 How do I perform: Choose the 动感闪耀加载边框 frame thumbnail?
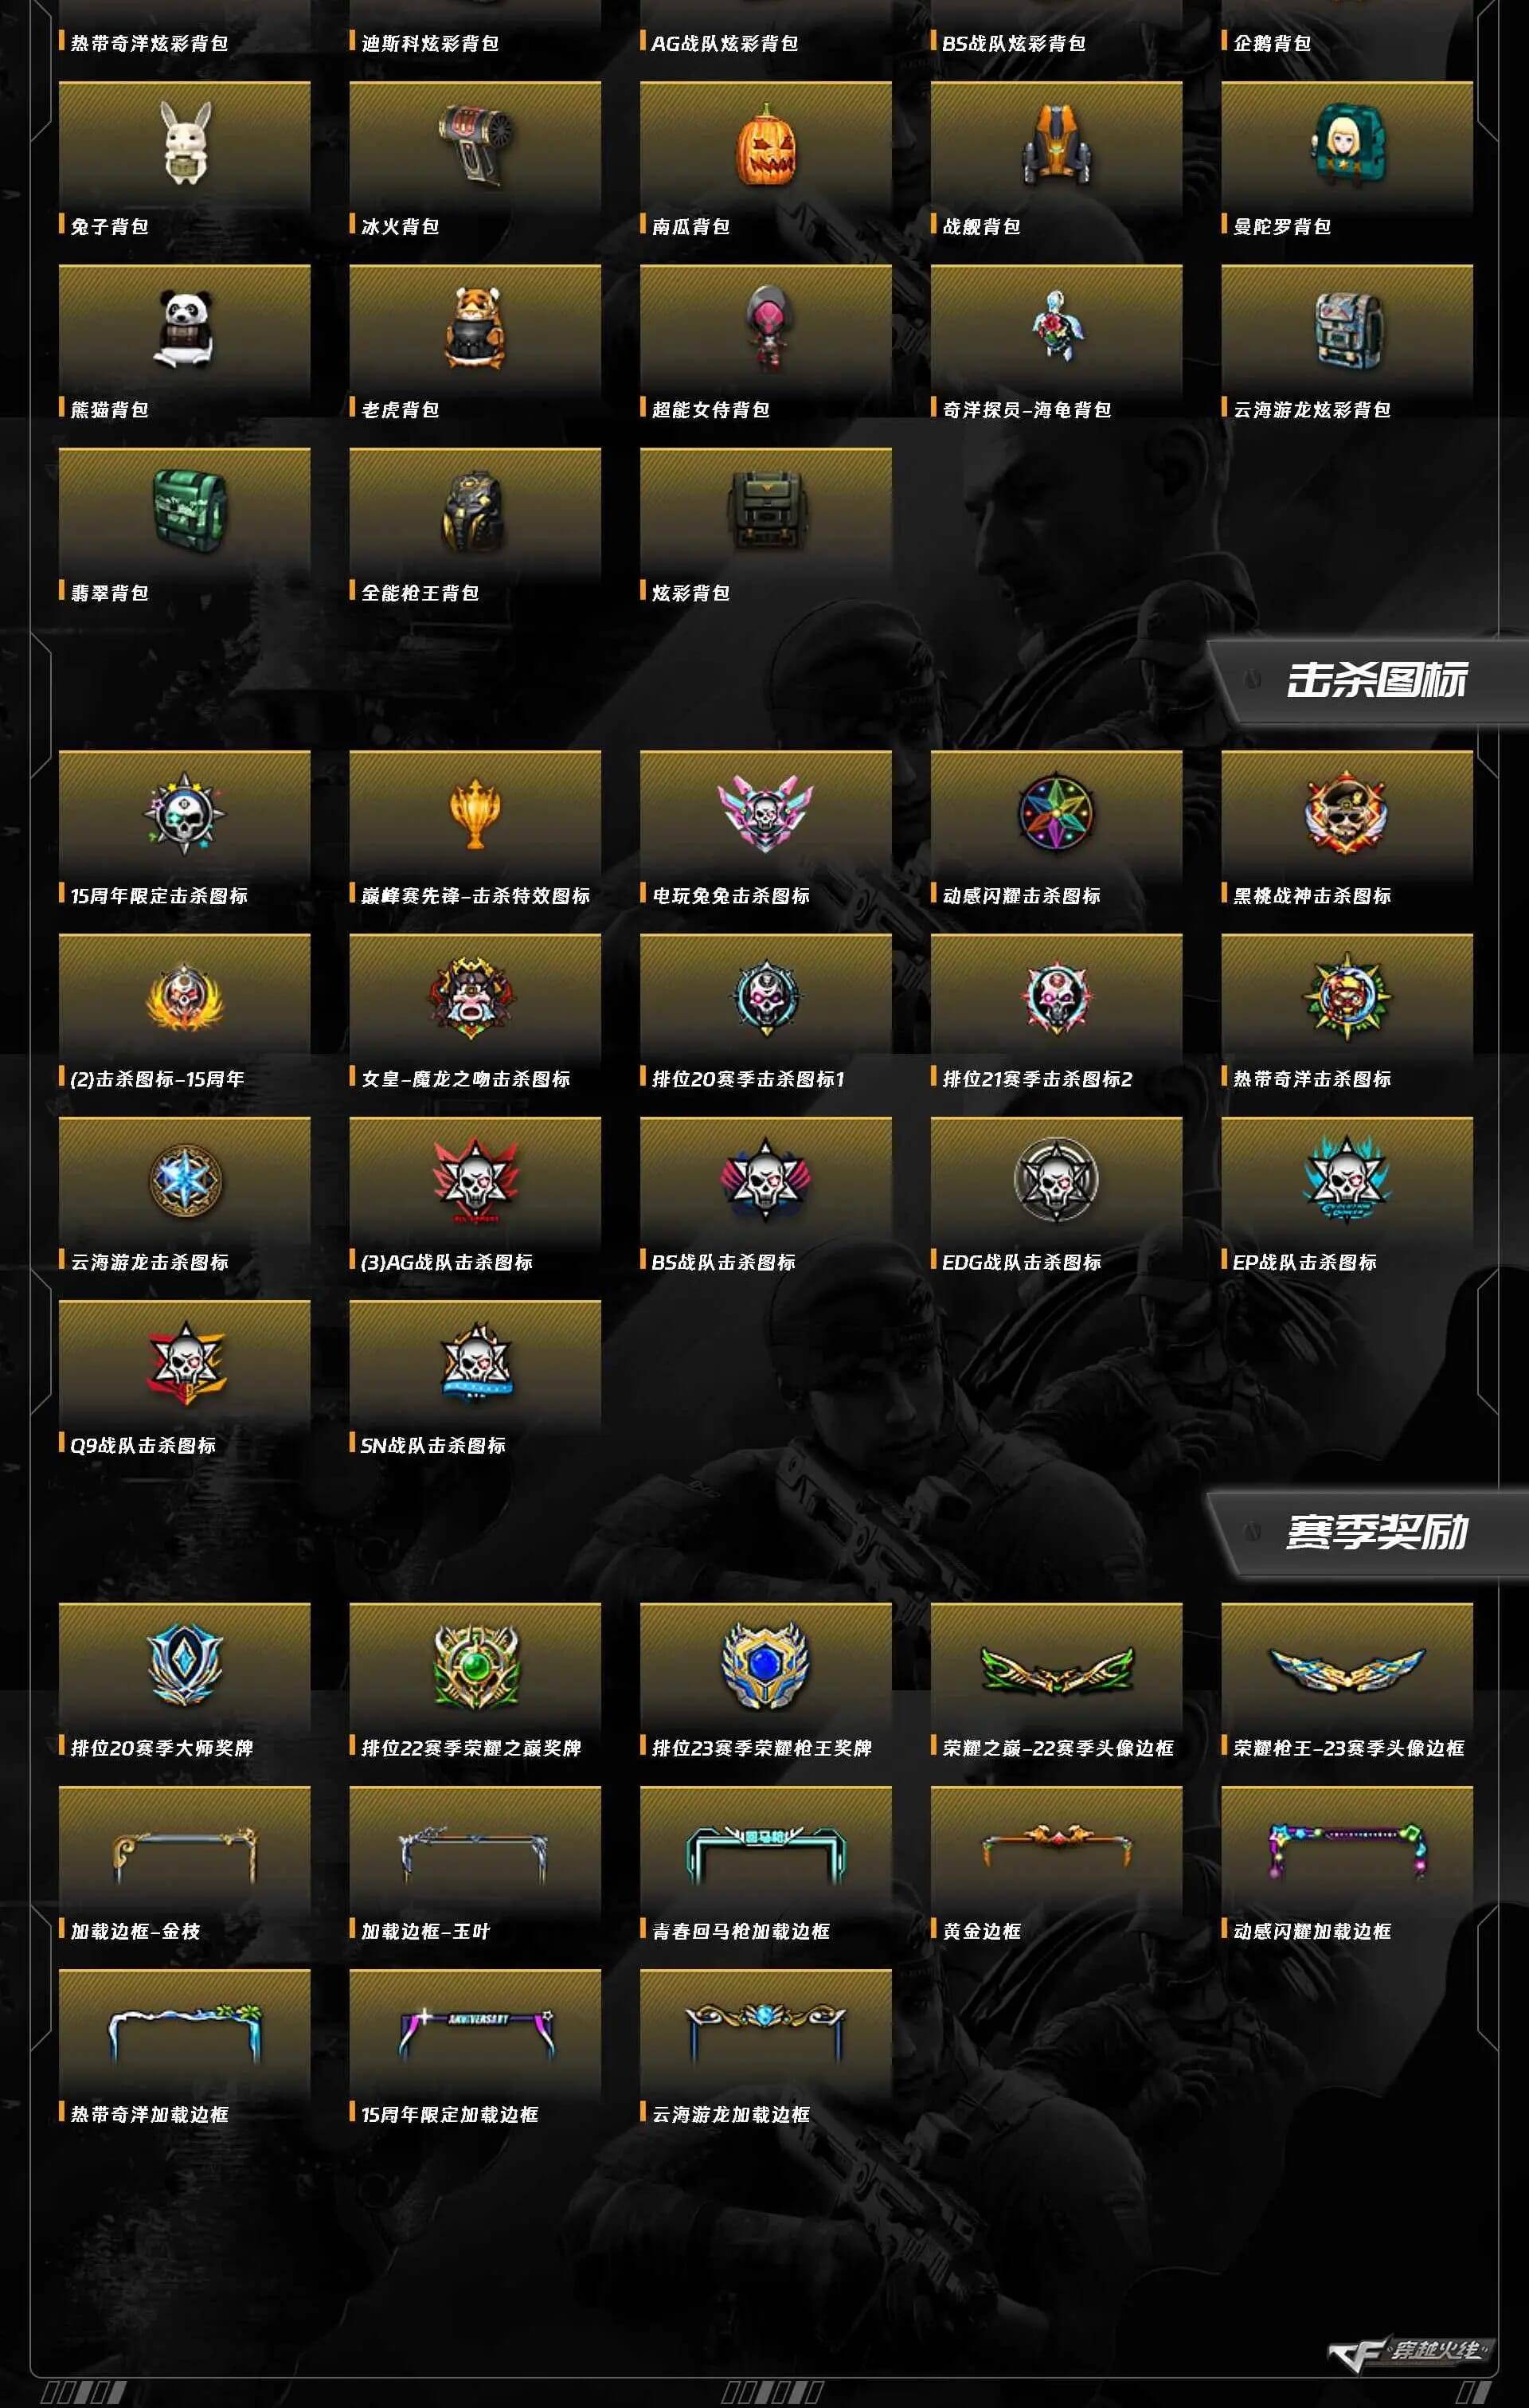[x=1347, y=1851]
